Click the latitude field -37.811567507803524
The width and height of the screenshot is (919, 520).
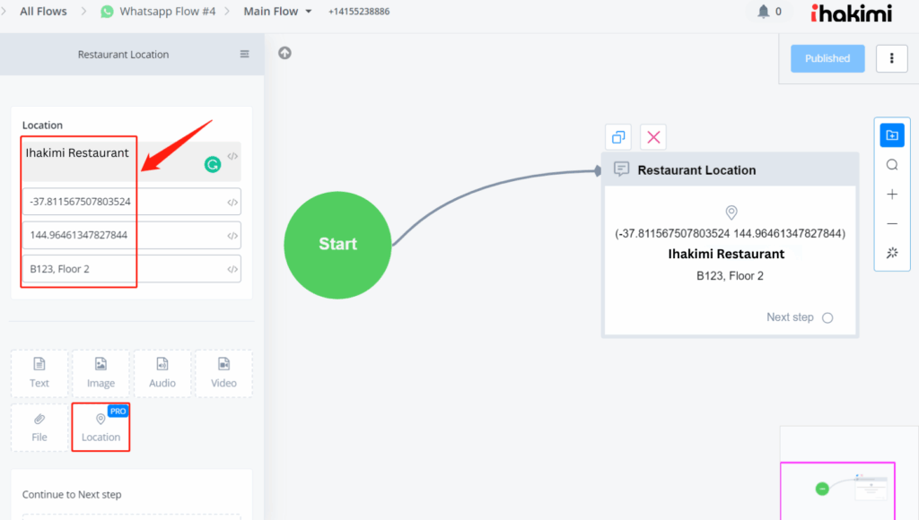[x=121, y=202]
